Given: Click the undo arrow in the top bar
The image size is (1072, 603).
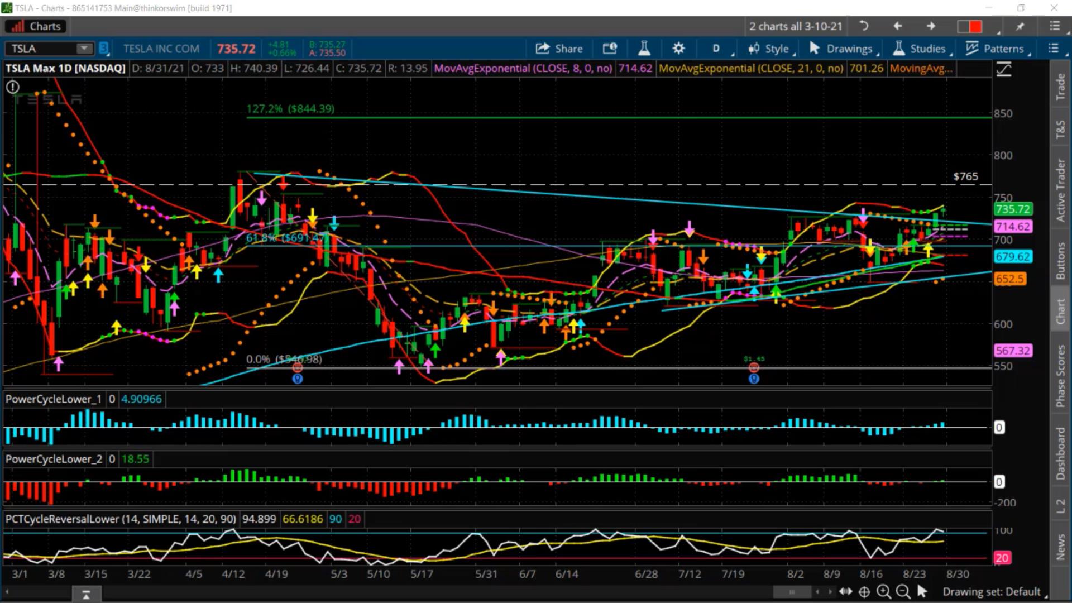Looking at the screenshot, I should click(864, 26).
